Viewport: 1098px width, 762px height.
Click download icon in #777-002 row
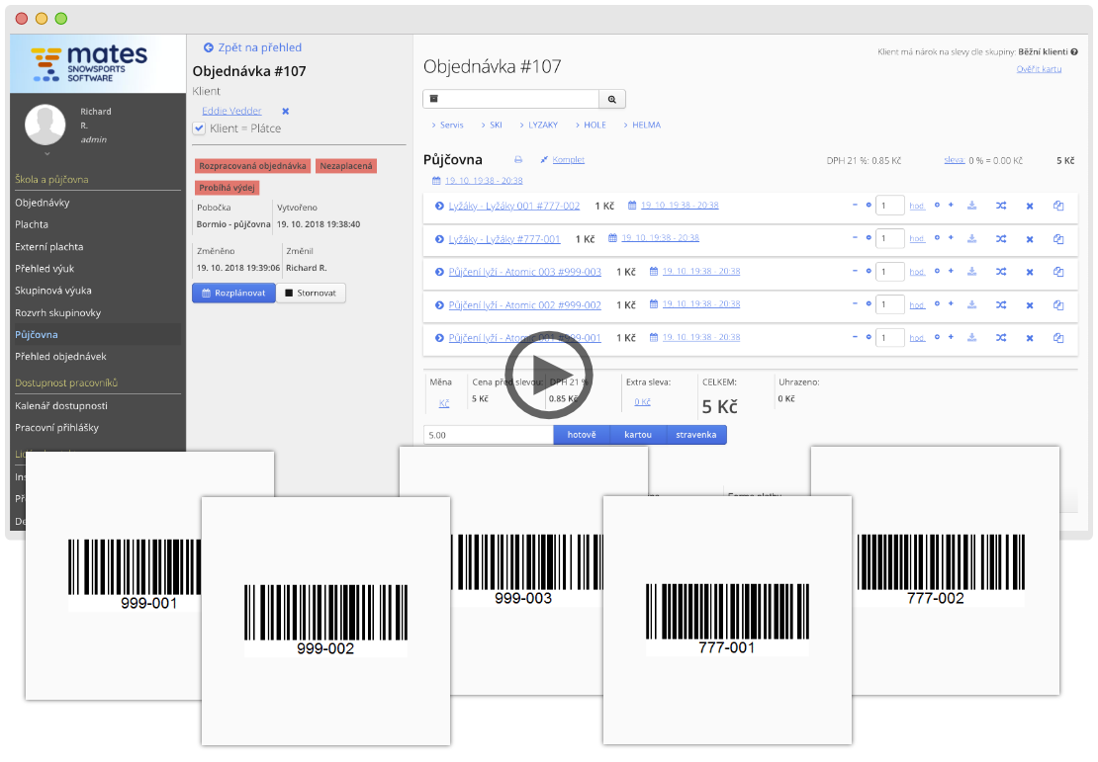pyautogui.click(x=972, y=205)
